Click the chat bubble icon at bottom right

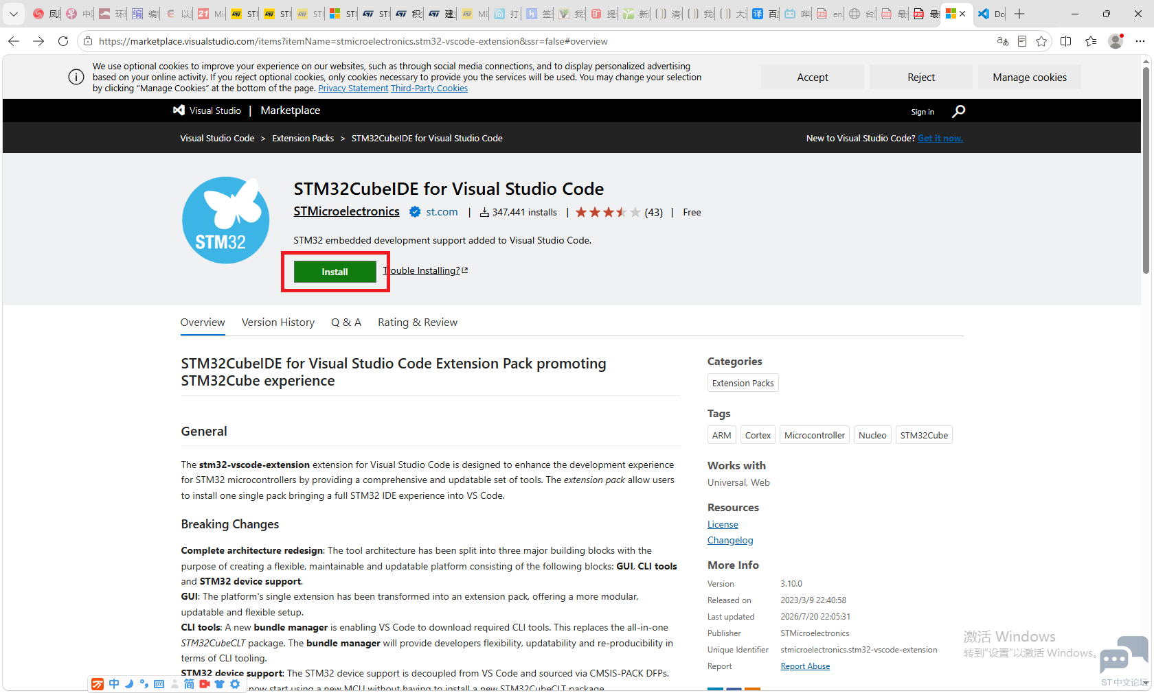(1123, 655)
